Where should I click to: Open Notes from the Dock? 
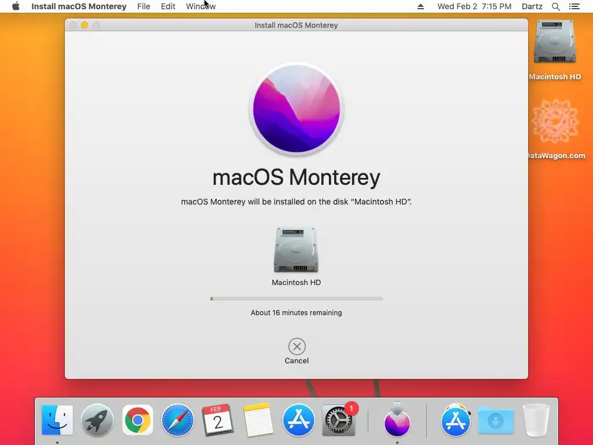pos(258,420)
